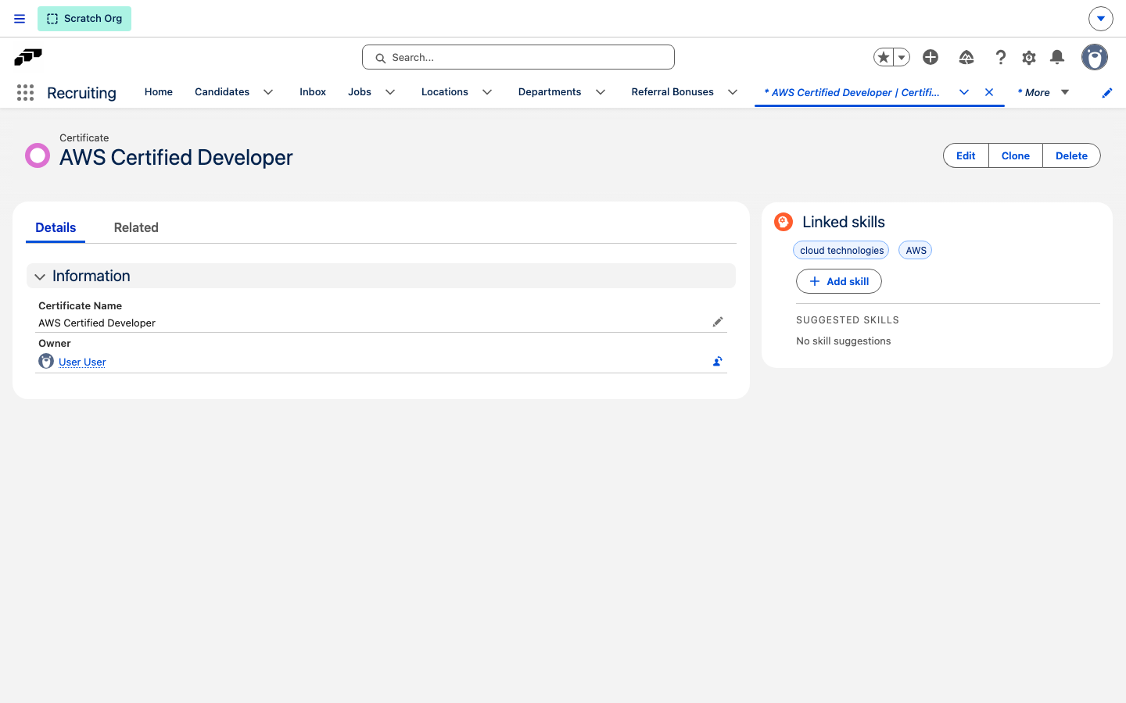This screenshot has width=1126, height=703.
Task: Click the Add skill button
Action: pyautogui.click(x=839, y=281)
